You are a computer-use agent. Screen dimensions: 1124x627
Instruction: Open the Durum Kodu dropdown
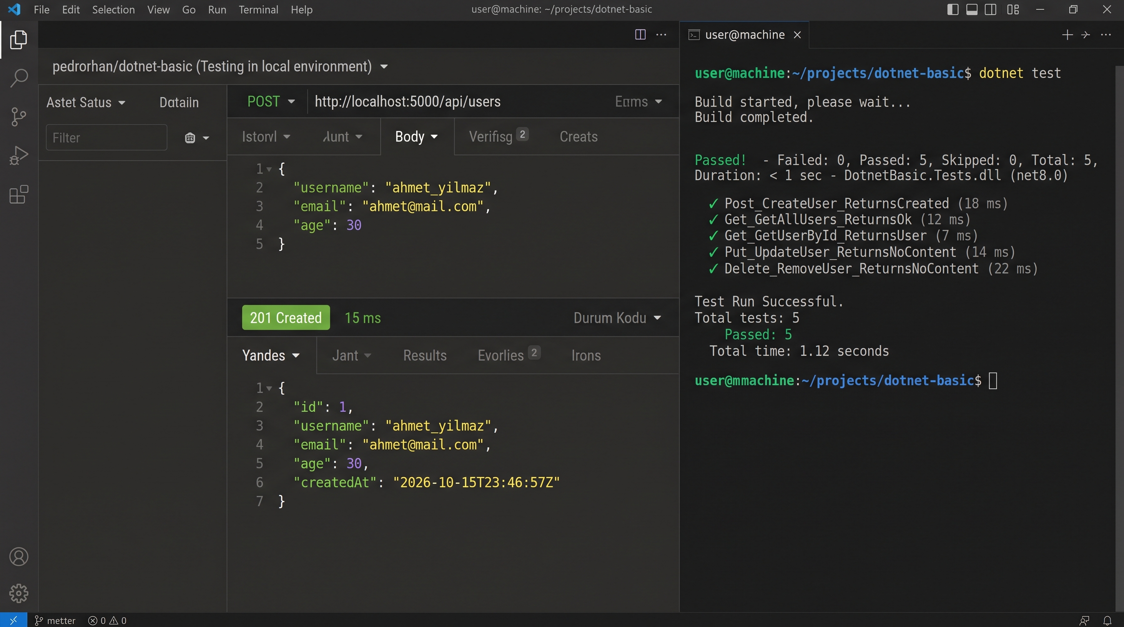(617, 318)
